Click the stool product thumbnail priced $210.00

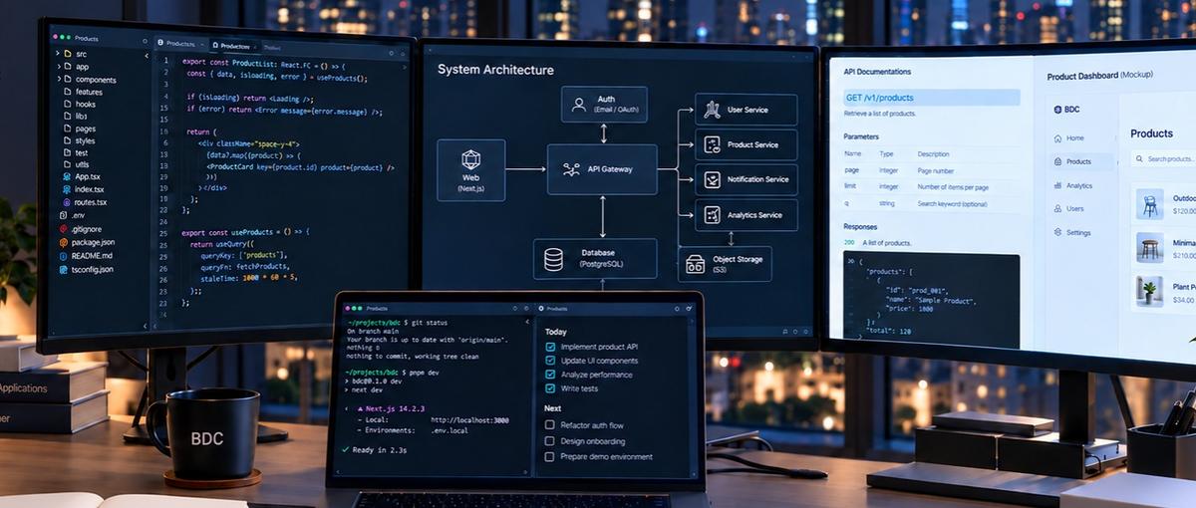1149,247
